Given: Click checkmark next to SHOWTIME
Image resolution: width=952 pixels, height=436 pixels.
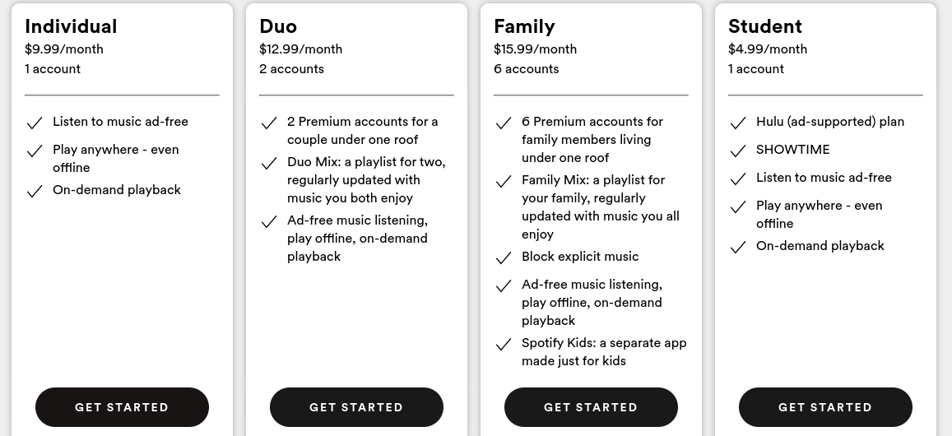Looking at the screenshot, I should pyautogui.click(x=738, y=151).
